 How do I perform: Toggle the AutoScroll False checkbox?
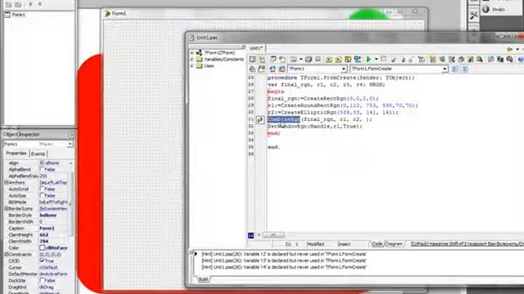(x=42, y=189)
